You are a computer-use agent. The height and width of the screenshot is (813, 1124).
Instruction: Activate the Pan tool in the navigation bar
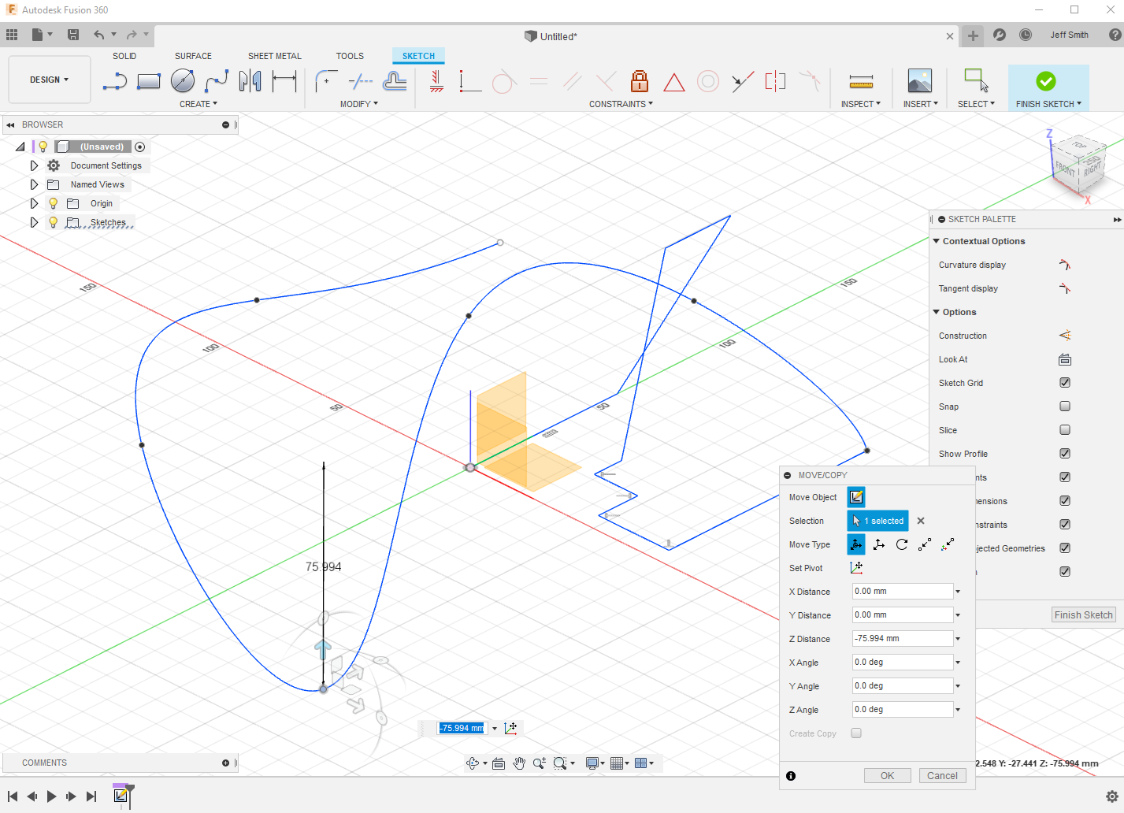click(x=519, y=763)
